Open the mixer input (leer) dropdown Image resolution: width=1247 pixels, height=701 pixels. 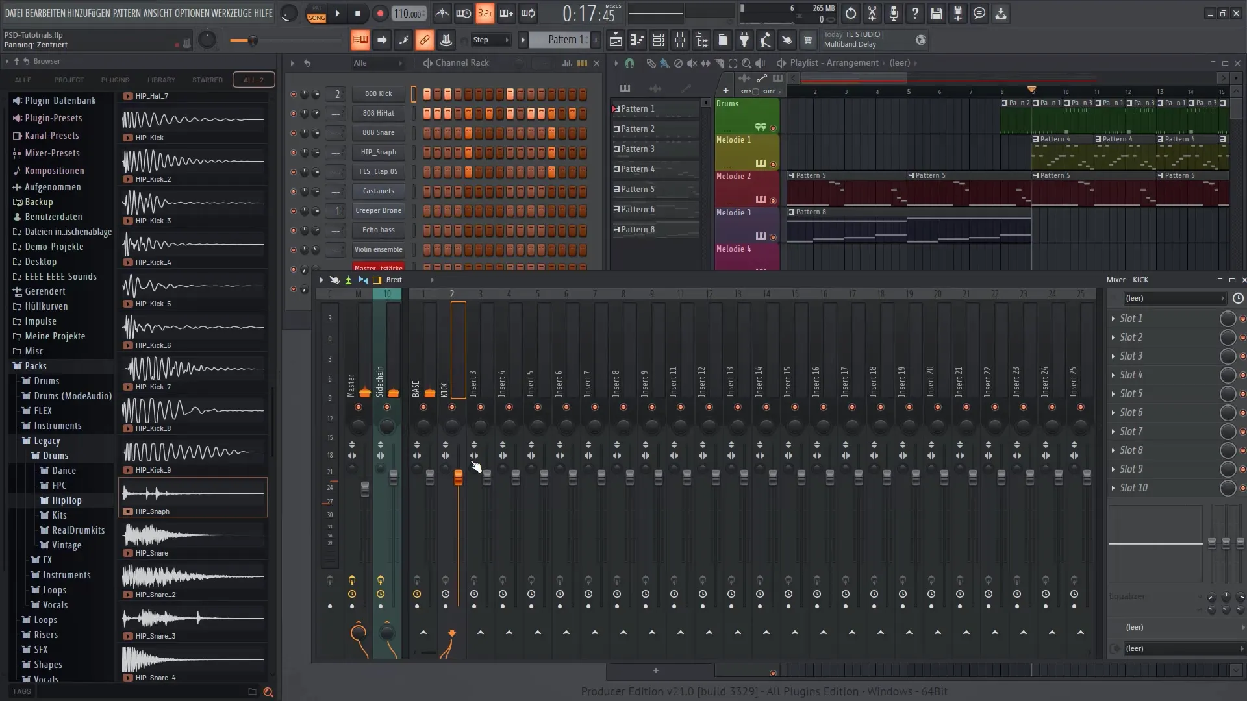(x=1174, y=299)
